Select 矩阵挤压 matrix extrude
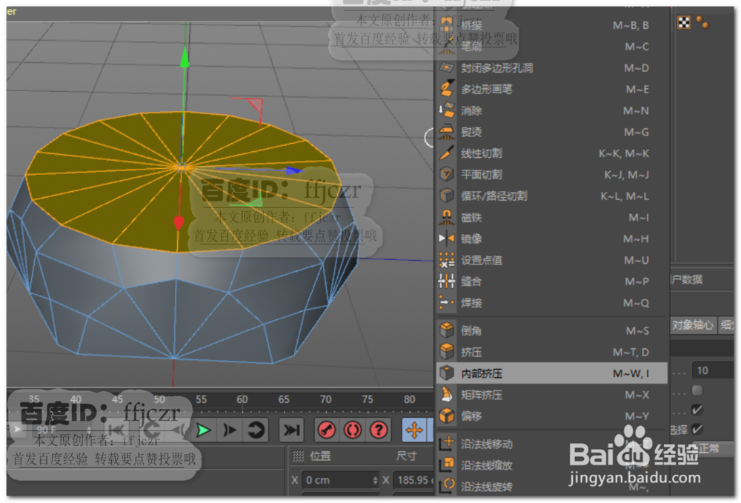The height and width of the screenshot is (503, 741). click(551, 395)
